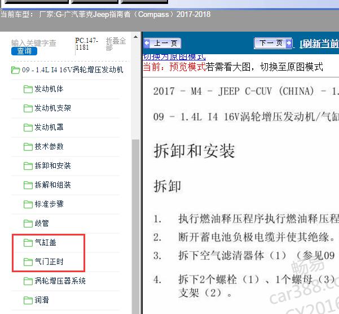
Task: Open the 涡轮增压器系统 folder
Action: [60, 281]
